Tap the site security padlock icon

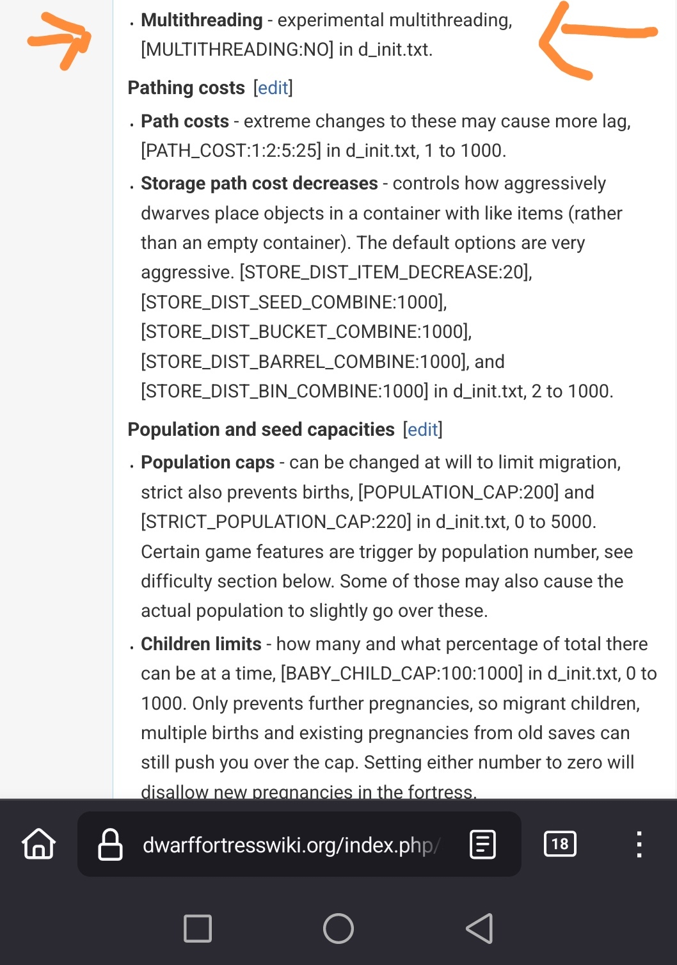point(110,845)
